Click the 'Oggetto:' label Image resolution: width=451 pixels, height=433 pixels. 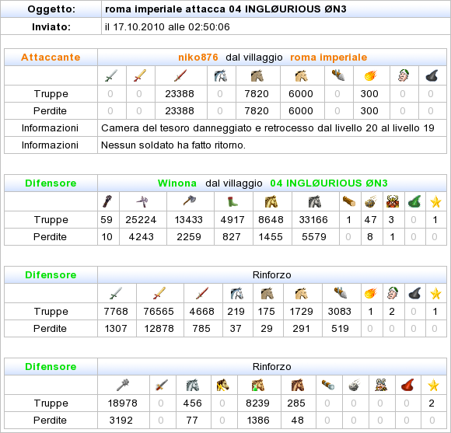pos(51,9)
